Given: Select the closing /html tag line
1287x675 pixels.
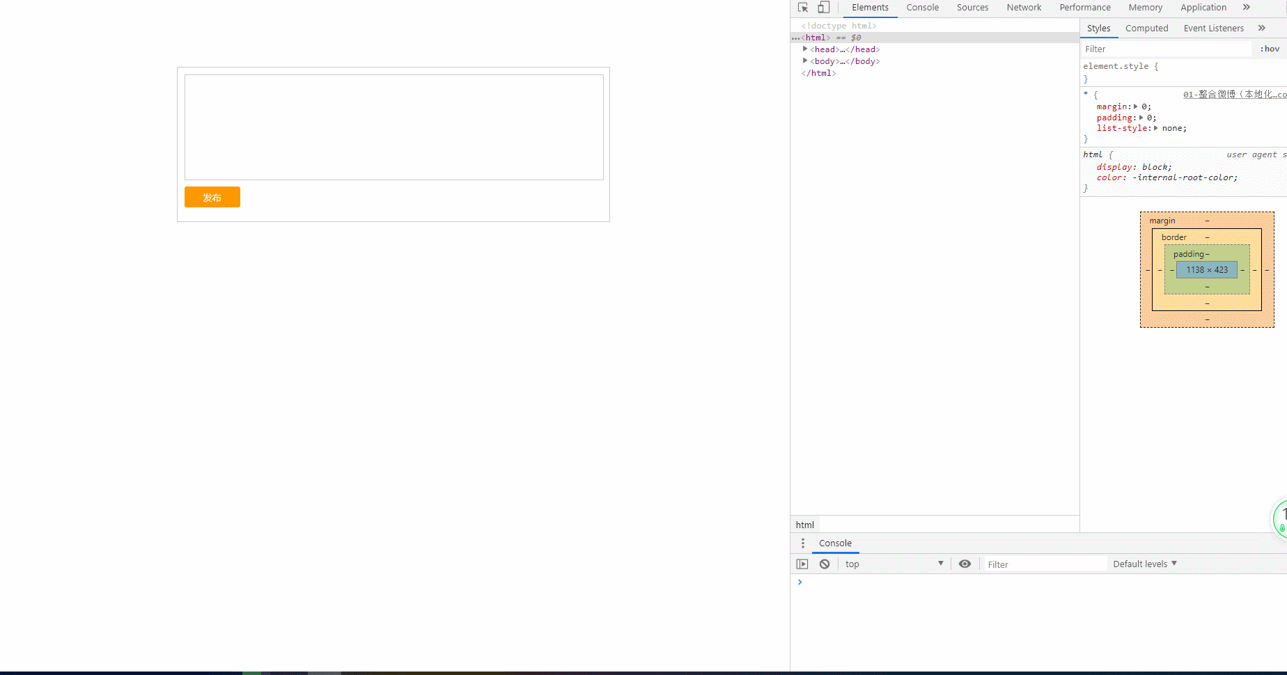Looking at the screenshot, I should 818,73.
